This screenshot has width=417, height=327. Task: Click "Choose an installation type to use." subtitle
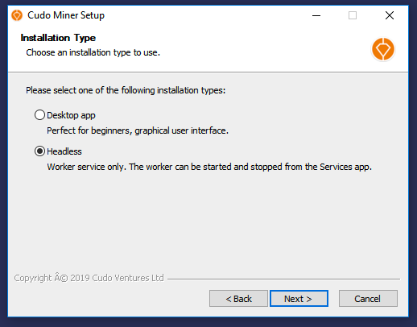(x=93, y=52)
